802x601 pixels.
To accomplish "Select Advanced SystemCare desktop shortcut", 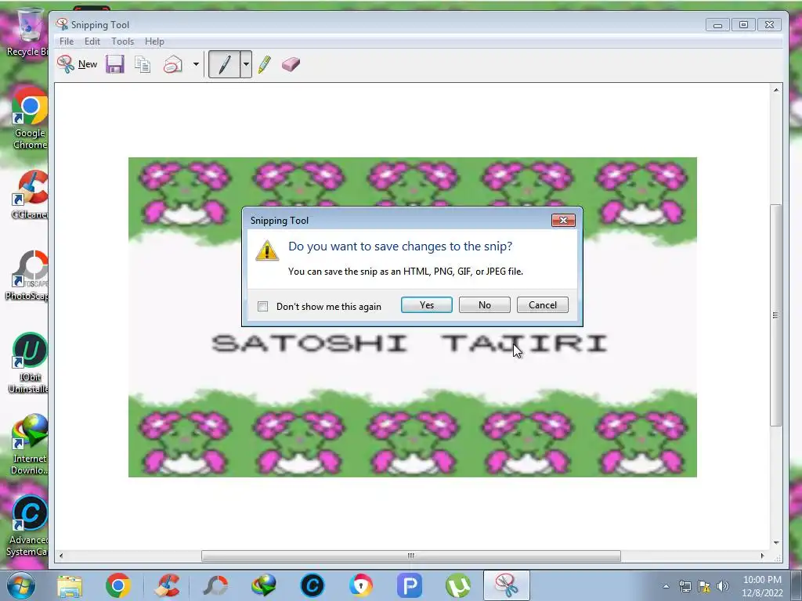I will click(x=28, y=527).
